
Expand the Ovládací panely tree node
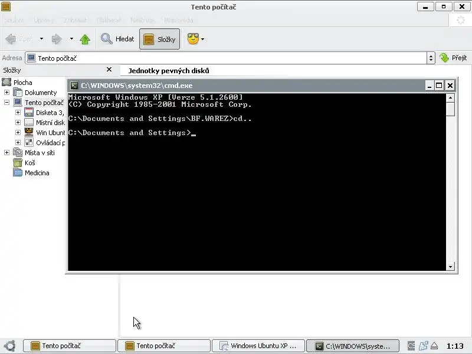[x=18, y=142]
